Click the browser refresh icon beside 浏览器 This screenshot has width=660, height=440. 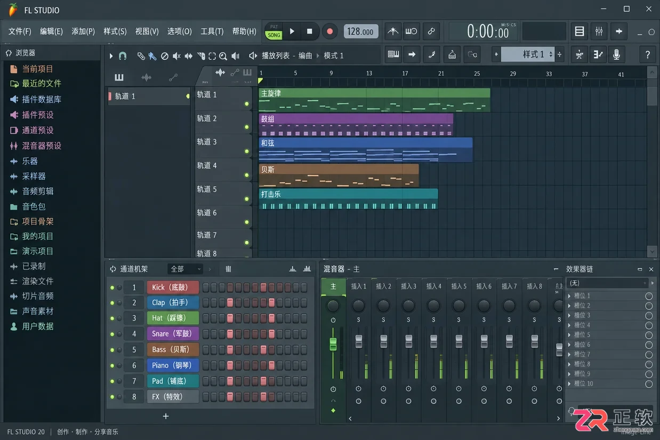coord(9,53)
